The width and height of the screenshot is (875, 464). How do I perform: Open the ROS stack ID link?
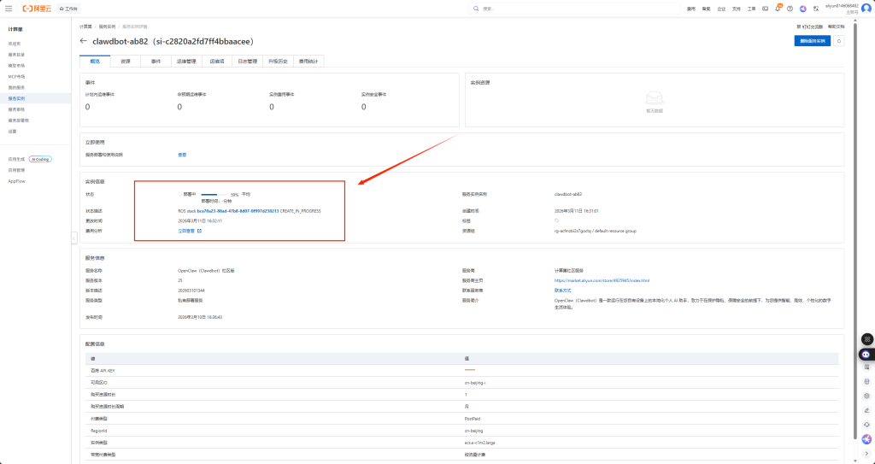238,210
